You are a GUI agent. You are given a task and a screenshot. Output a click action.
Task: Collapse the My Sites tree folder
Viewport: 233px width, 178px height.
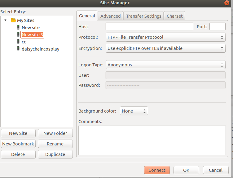[6, 20]
